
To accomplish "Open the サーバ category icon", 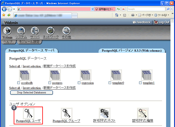I will point(35,31).
